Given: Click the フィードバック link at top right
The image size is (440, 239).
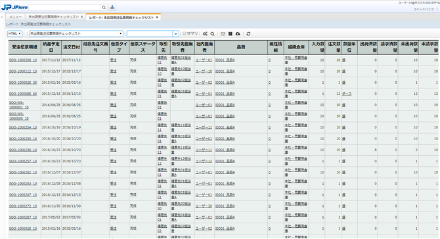Looking at the screenshot, I should 424,9.
